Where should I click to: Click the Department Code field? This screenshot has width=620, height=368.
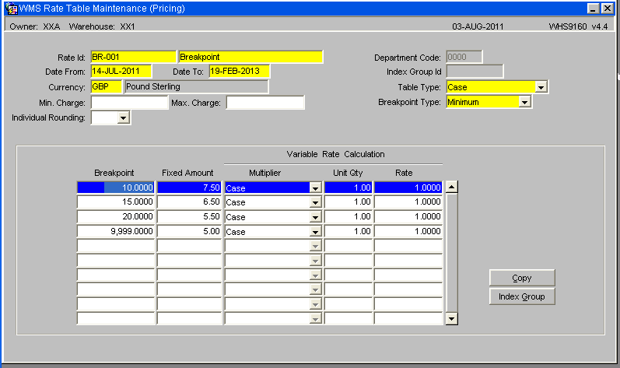(x=464, y=57)
